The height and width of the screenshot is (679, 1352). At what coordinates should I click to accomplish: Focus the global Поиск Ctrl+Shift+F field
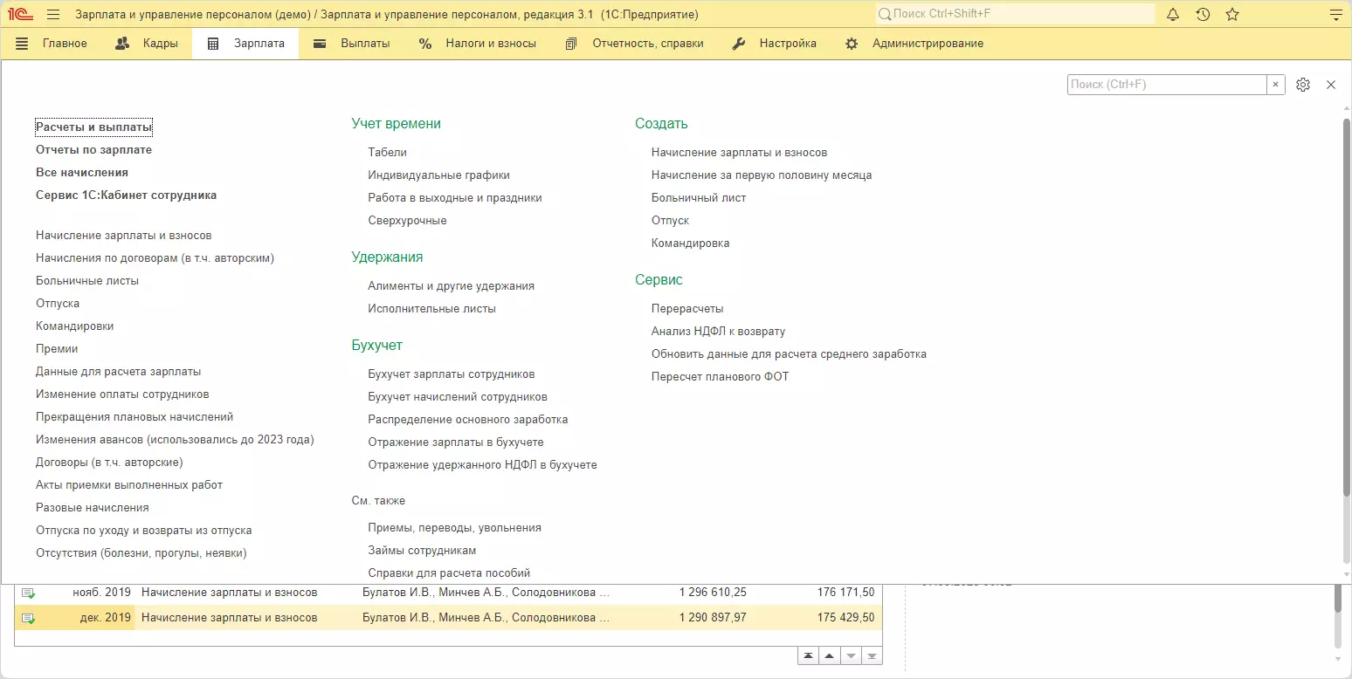click(1015, 15)
